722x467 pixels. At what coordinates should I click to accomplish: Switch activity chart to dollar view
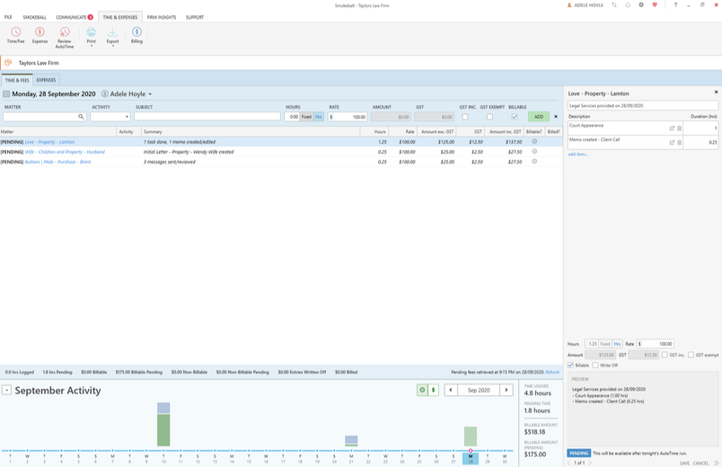pos(434,390)
